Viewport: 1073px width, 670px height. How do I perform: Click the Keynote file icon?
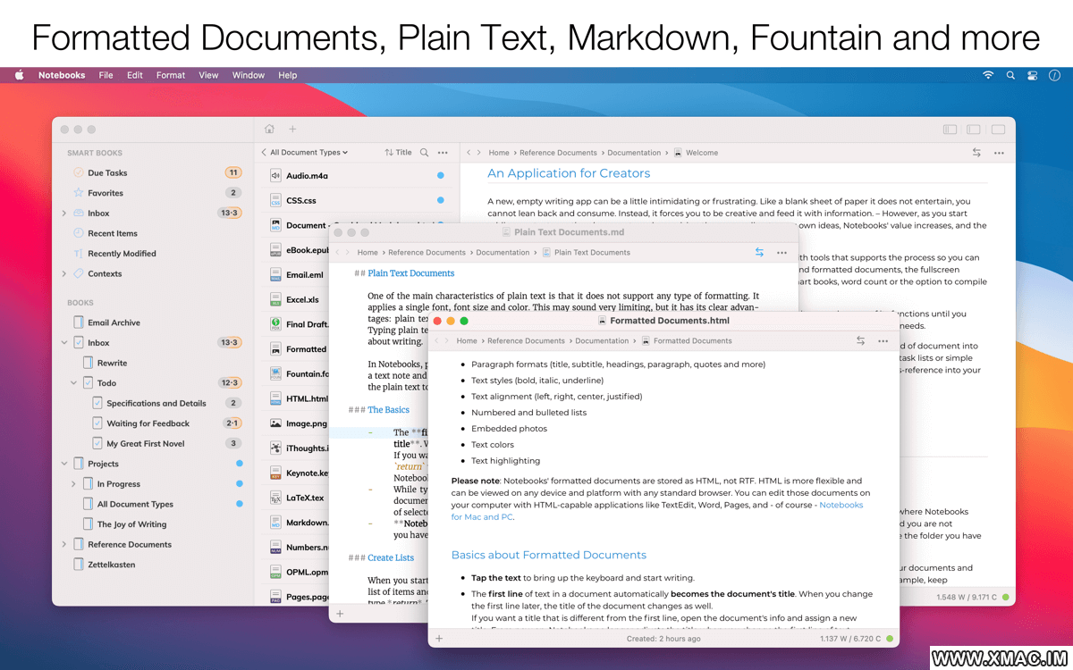pos(276,473)
